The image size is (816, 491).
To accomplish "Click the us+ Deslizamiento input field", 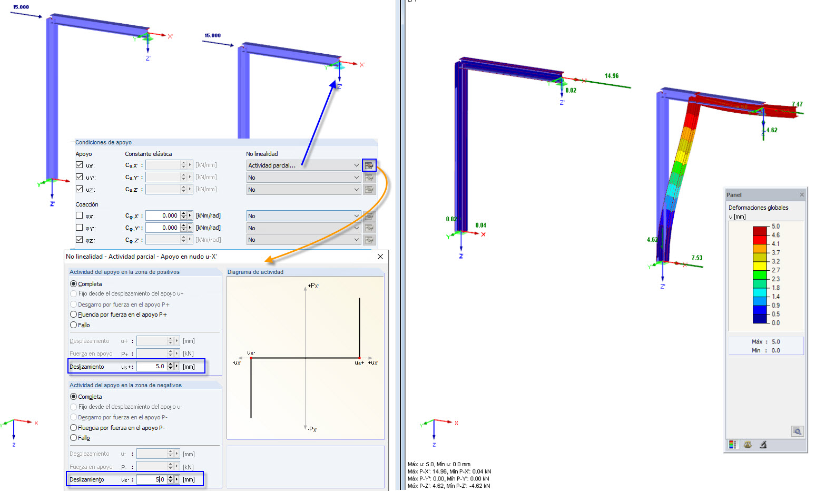I will [152, 367].
